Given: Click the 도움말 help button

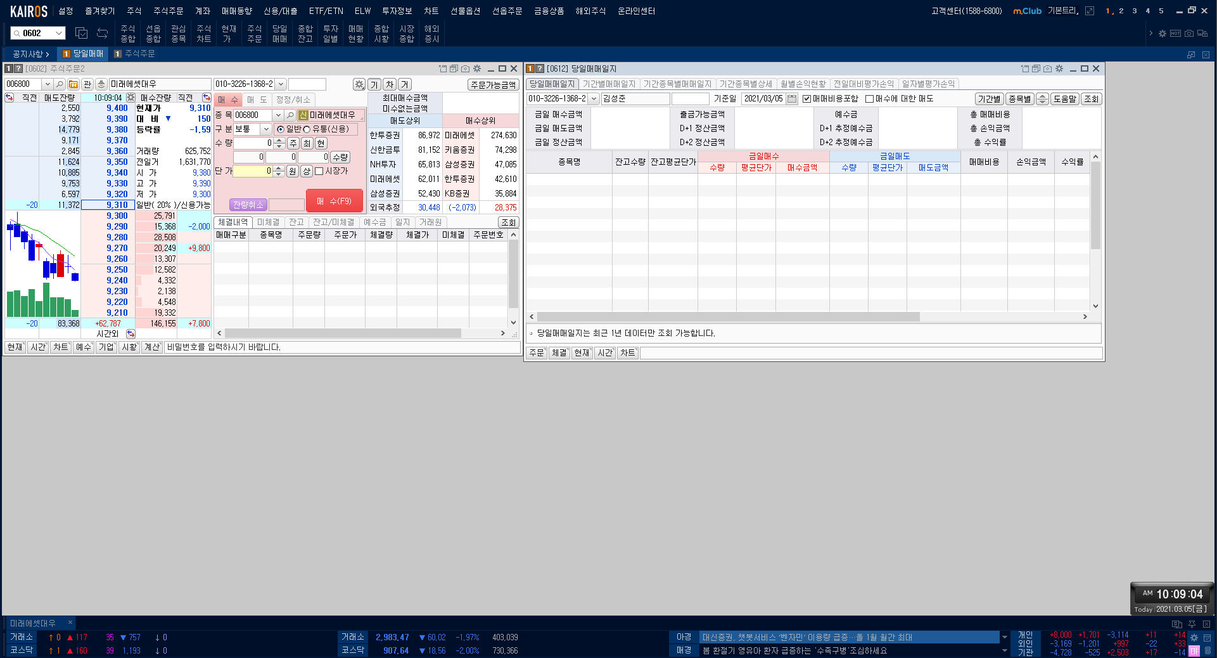Looking at the screenshot, I should (1064, 99).
